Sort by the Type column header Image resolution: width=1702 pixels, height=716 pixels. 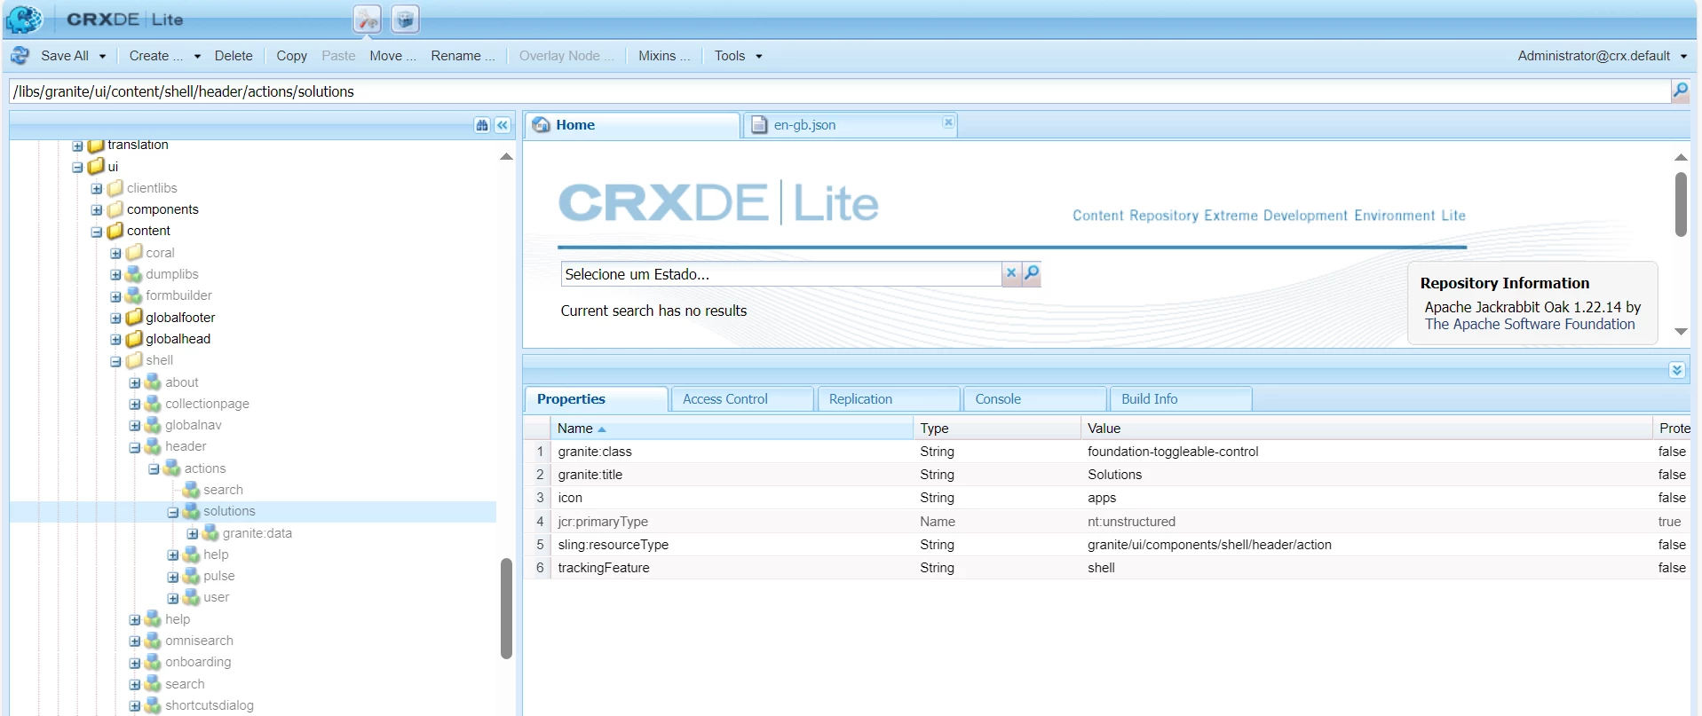coord(997,429)
